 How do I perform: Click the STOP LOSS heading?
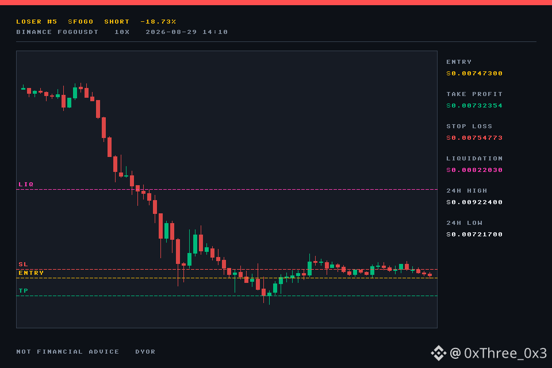pyautogui.click(x=469, y=126)
